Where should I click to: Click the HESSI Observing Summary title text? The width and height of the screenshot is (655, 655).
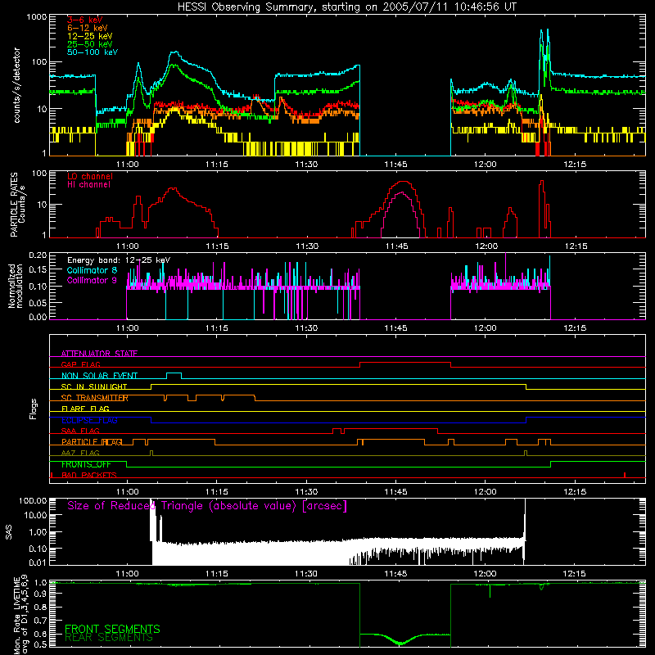coord(346,7)
